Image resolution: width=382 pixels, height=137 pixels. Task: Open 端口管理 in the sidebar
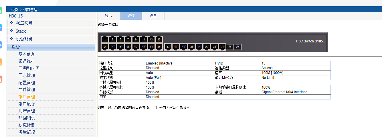(x=27, y=97)
